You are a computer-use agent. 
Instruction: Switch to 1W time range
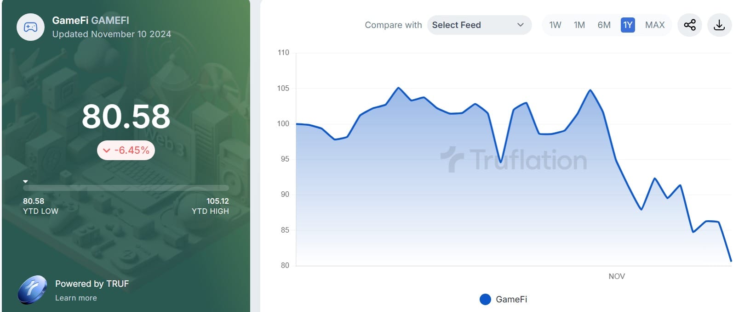(555, 25)
